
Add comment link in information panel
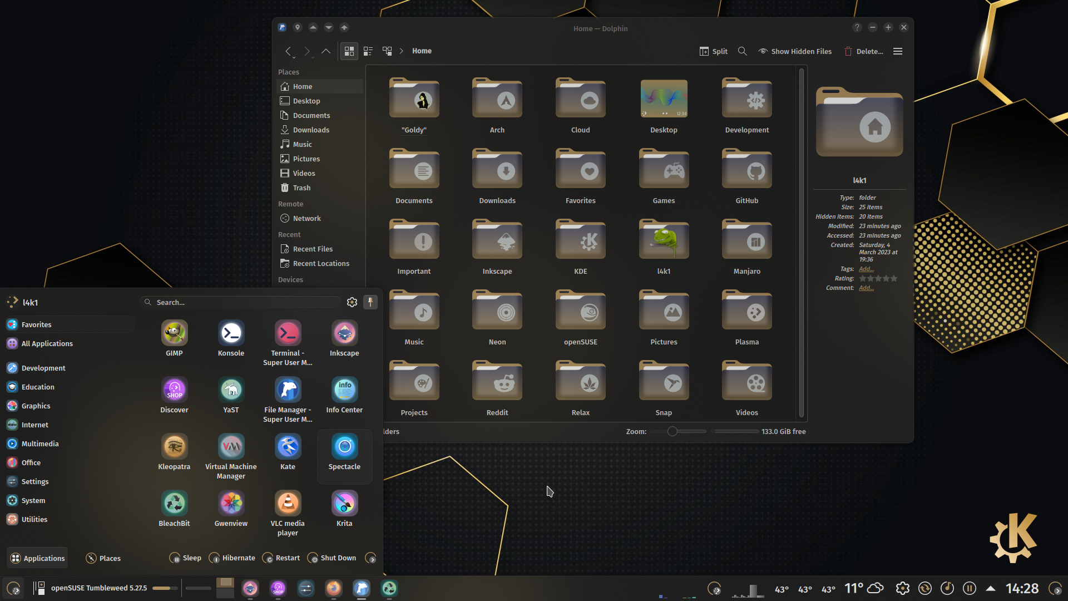pyautogui.click(x=866, y=288)
